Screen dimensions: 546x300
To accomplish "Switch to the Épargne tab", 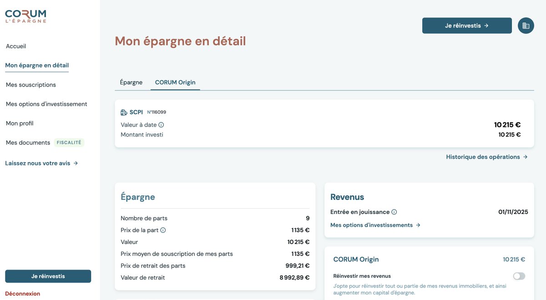I will (131, 82).
